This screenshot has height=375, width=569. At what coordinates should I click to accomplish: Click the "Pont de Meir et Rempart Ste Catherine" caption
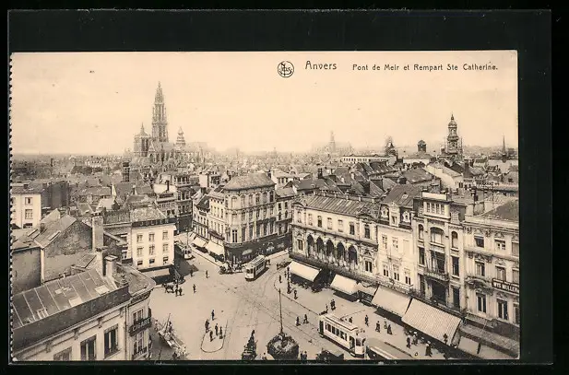coord(424,67)
